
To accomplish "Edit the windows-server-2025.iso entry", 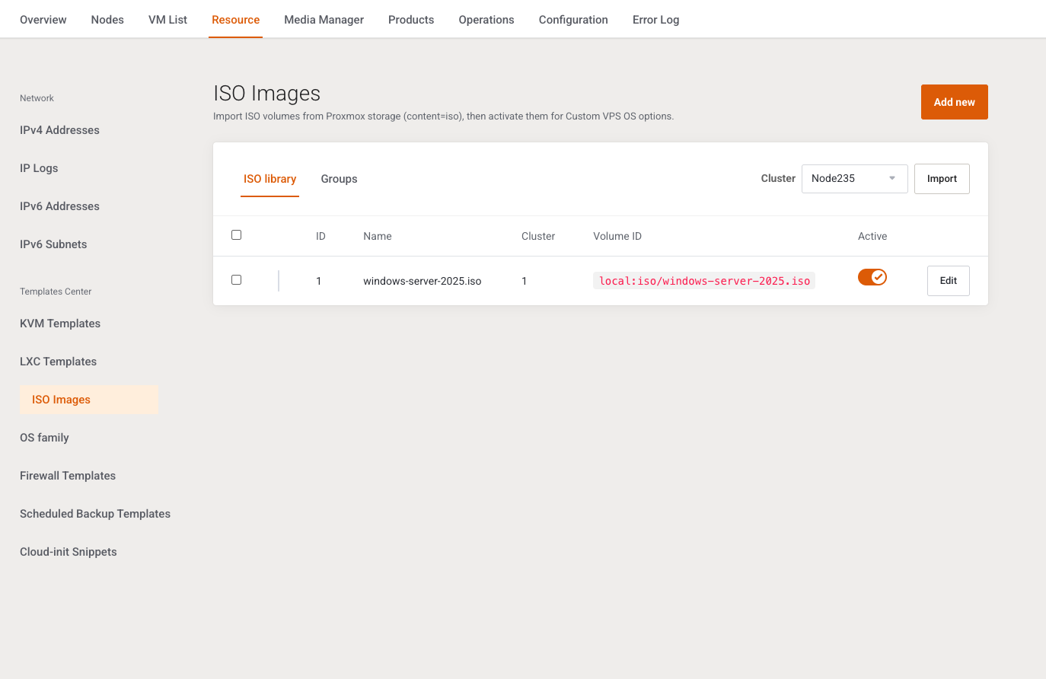I will tap(949, 281).
